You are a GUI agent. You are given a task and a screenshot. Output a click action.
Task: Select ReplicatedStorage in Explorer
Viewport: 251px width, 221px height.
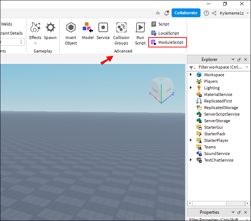click(x=221, y=108)
